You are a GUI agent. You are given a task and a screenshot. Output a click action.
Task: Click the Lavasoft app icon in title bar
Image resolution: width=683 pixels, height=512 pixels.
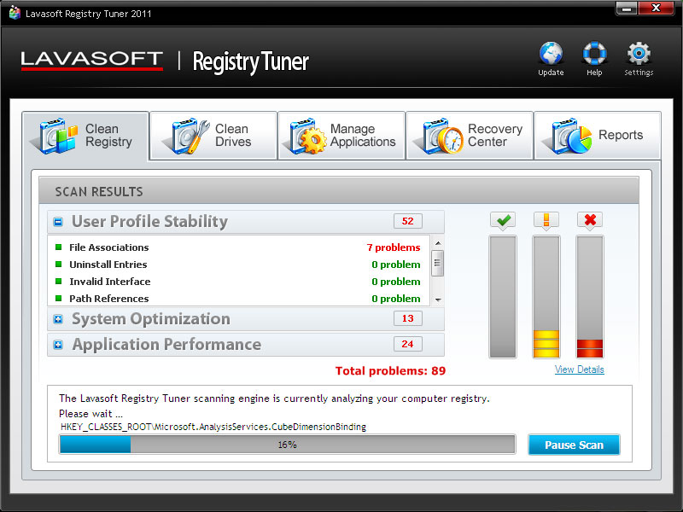click(15, 13)
